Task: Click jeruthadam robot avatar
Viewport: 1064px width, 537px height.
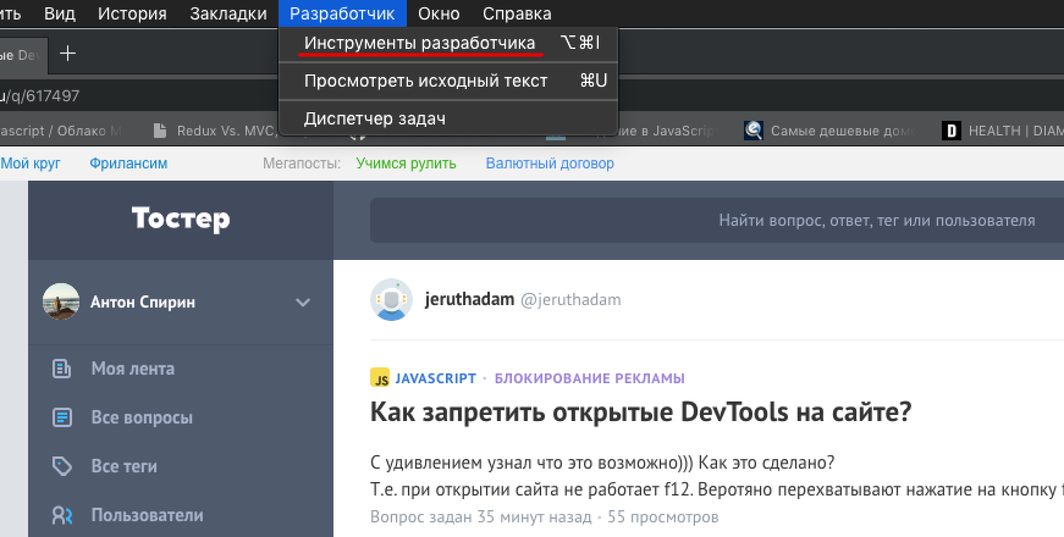Action: tap(391, 300)
